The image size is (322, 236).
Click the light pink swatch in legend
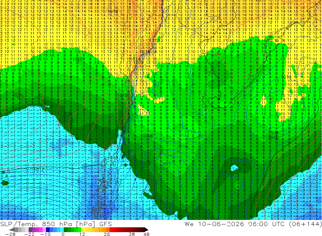[44, 230]
